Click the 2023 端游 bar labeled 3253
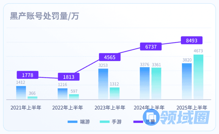Image resolution: width=219 pixels, height=134 pixels. coord(103,84)
